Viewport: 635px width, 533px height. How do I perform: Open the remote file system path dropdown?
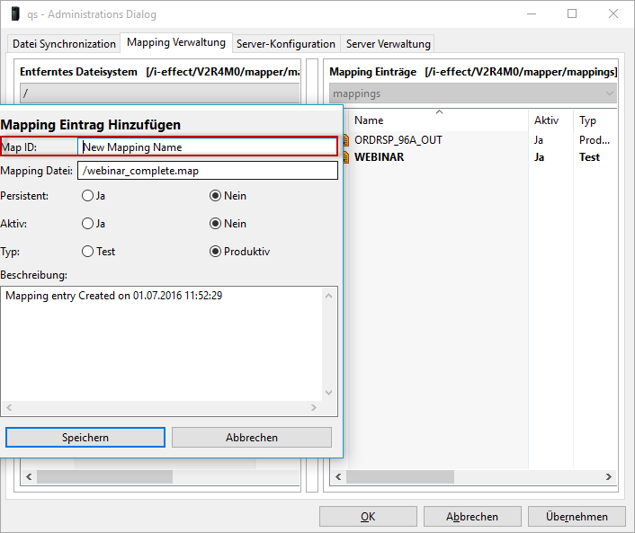(159, 93)
